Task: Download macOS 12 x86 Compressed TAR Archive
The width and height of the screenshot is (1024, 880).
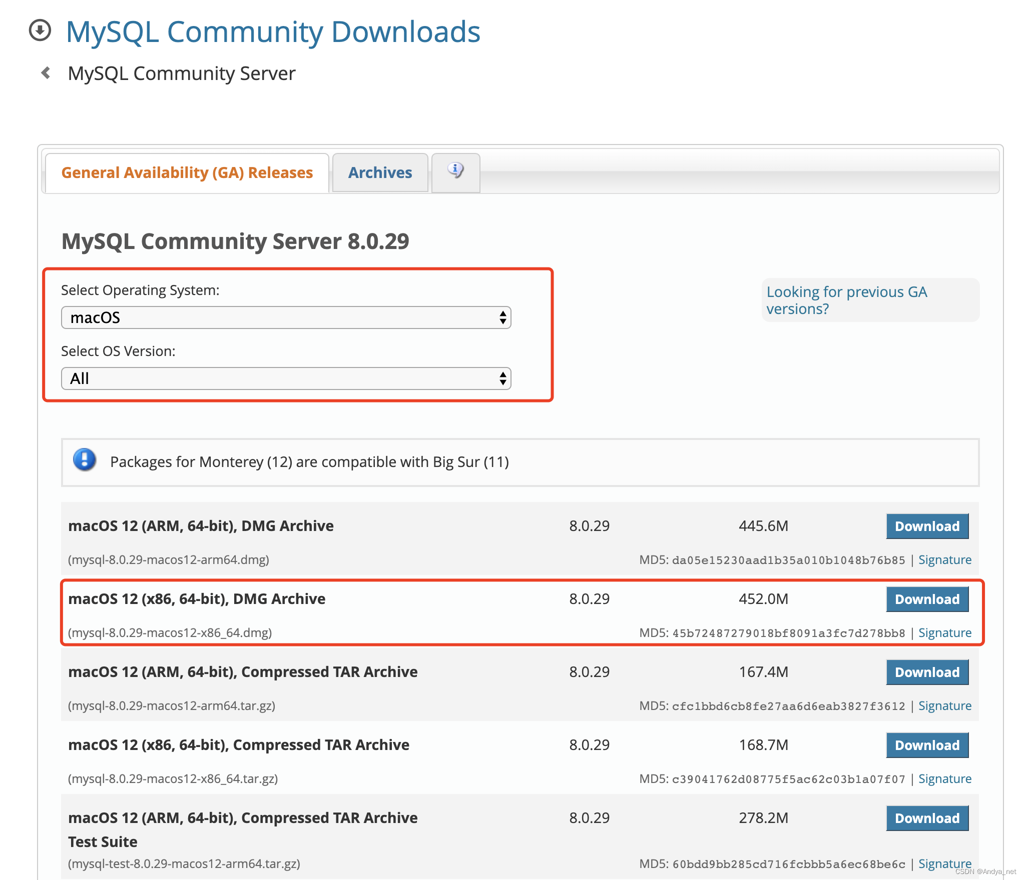Action: pyautogui.click(x=927, y=745)
